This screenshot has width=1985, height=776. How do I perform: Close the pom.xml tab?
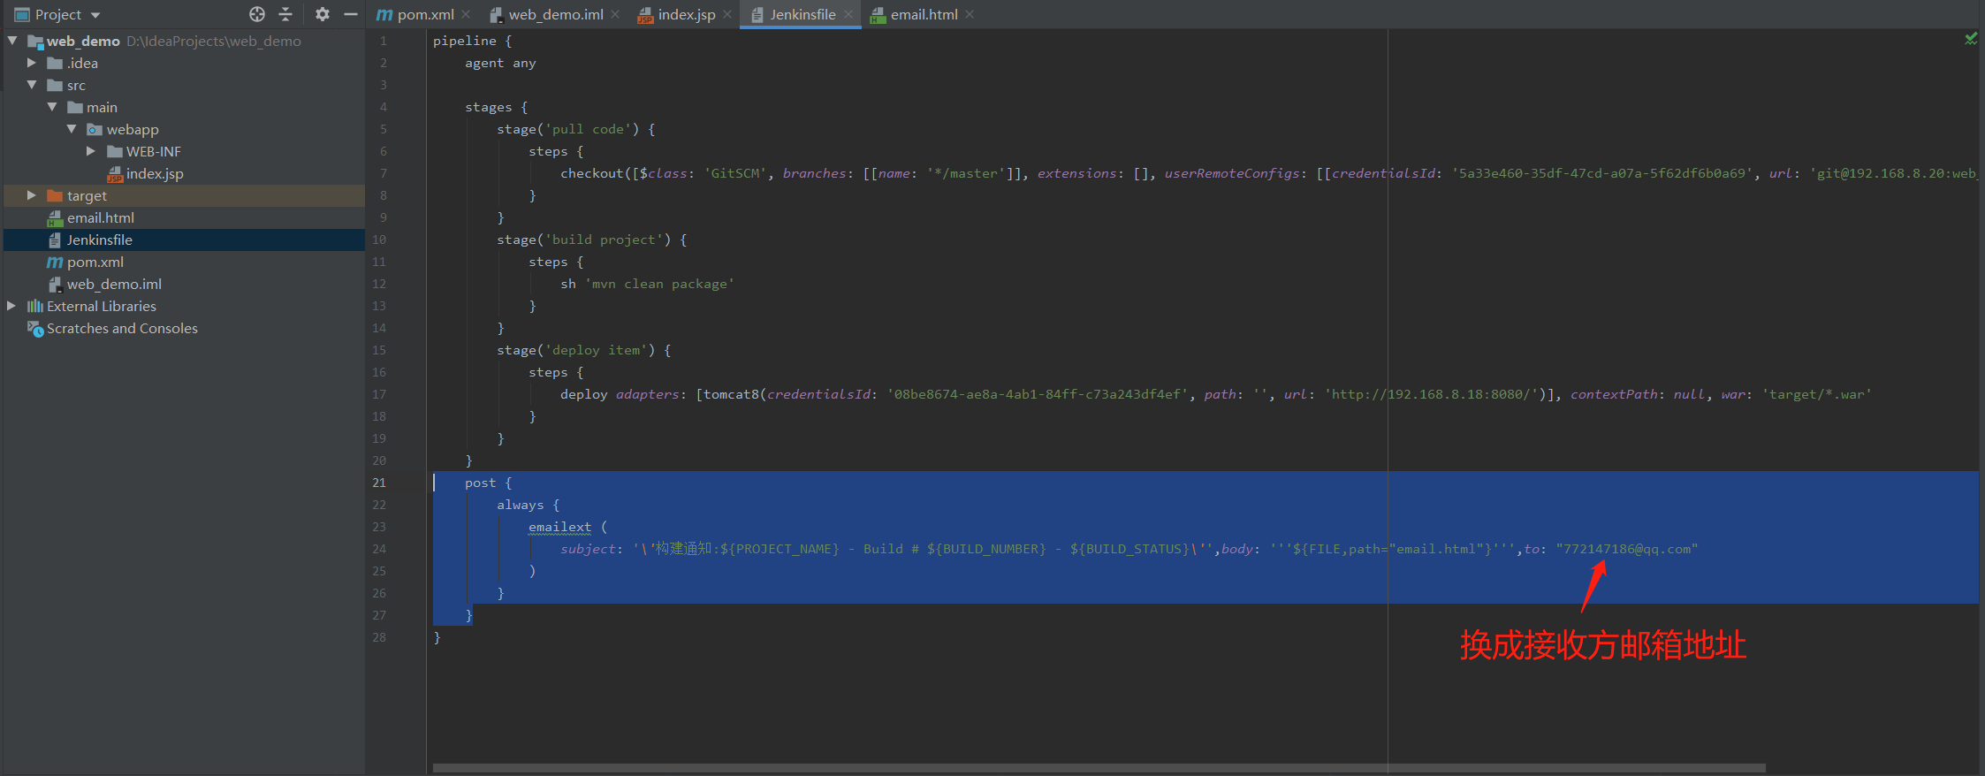(466, 14)
